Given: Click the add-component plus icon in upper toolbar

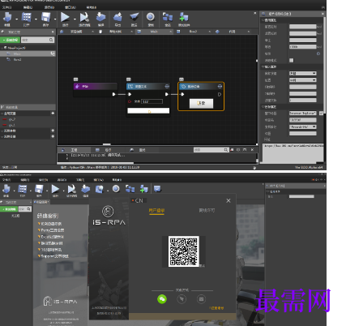Looking at the screenshot, I should click(x=184, y=17).
